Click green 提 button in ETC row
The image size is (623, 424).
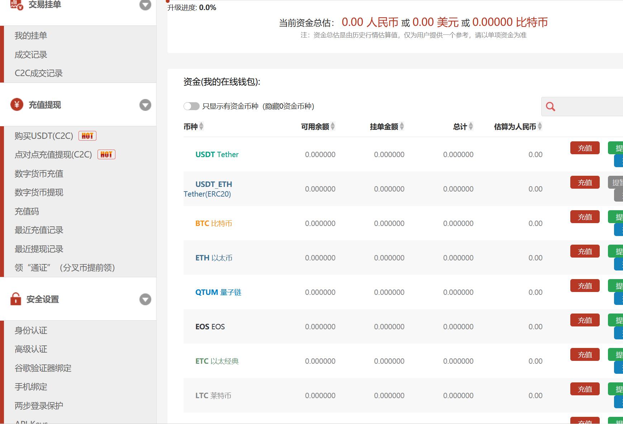click(615, 355)
